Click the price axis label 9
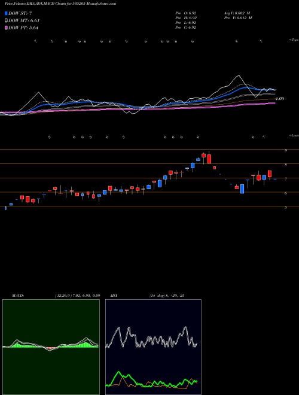Viewport: 299px width, 395px height. click(286, 151)
